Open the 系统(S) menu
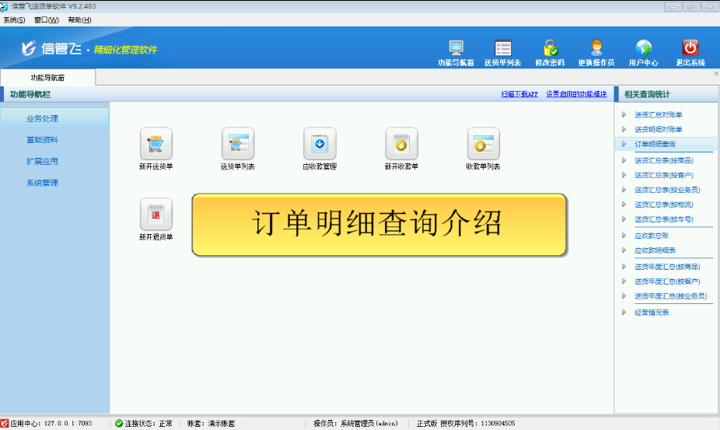The height and width of the screenshot is (430, 720). [x=14, y=19]
